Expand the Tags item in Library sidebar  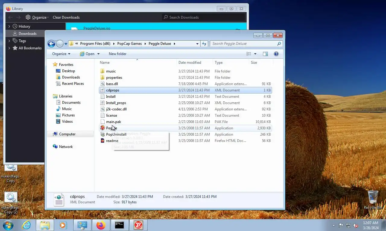point(9,41)
